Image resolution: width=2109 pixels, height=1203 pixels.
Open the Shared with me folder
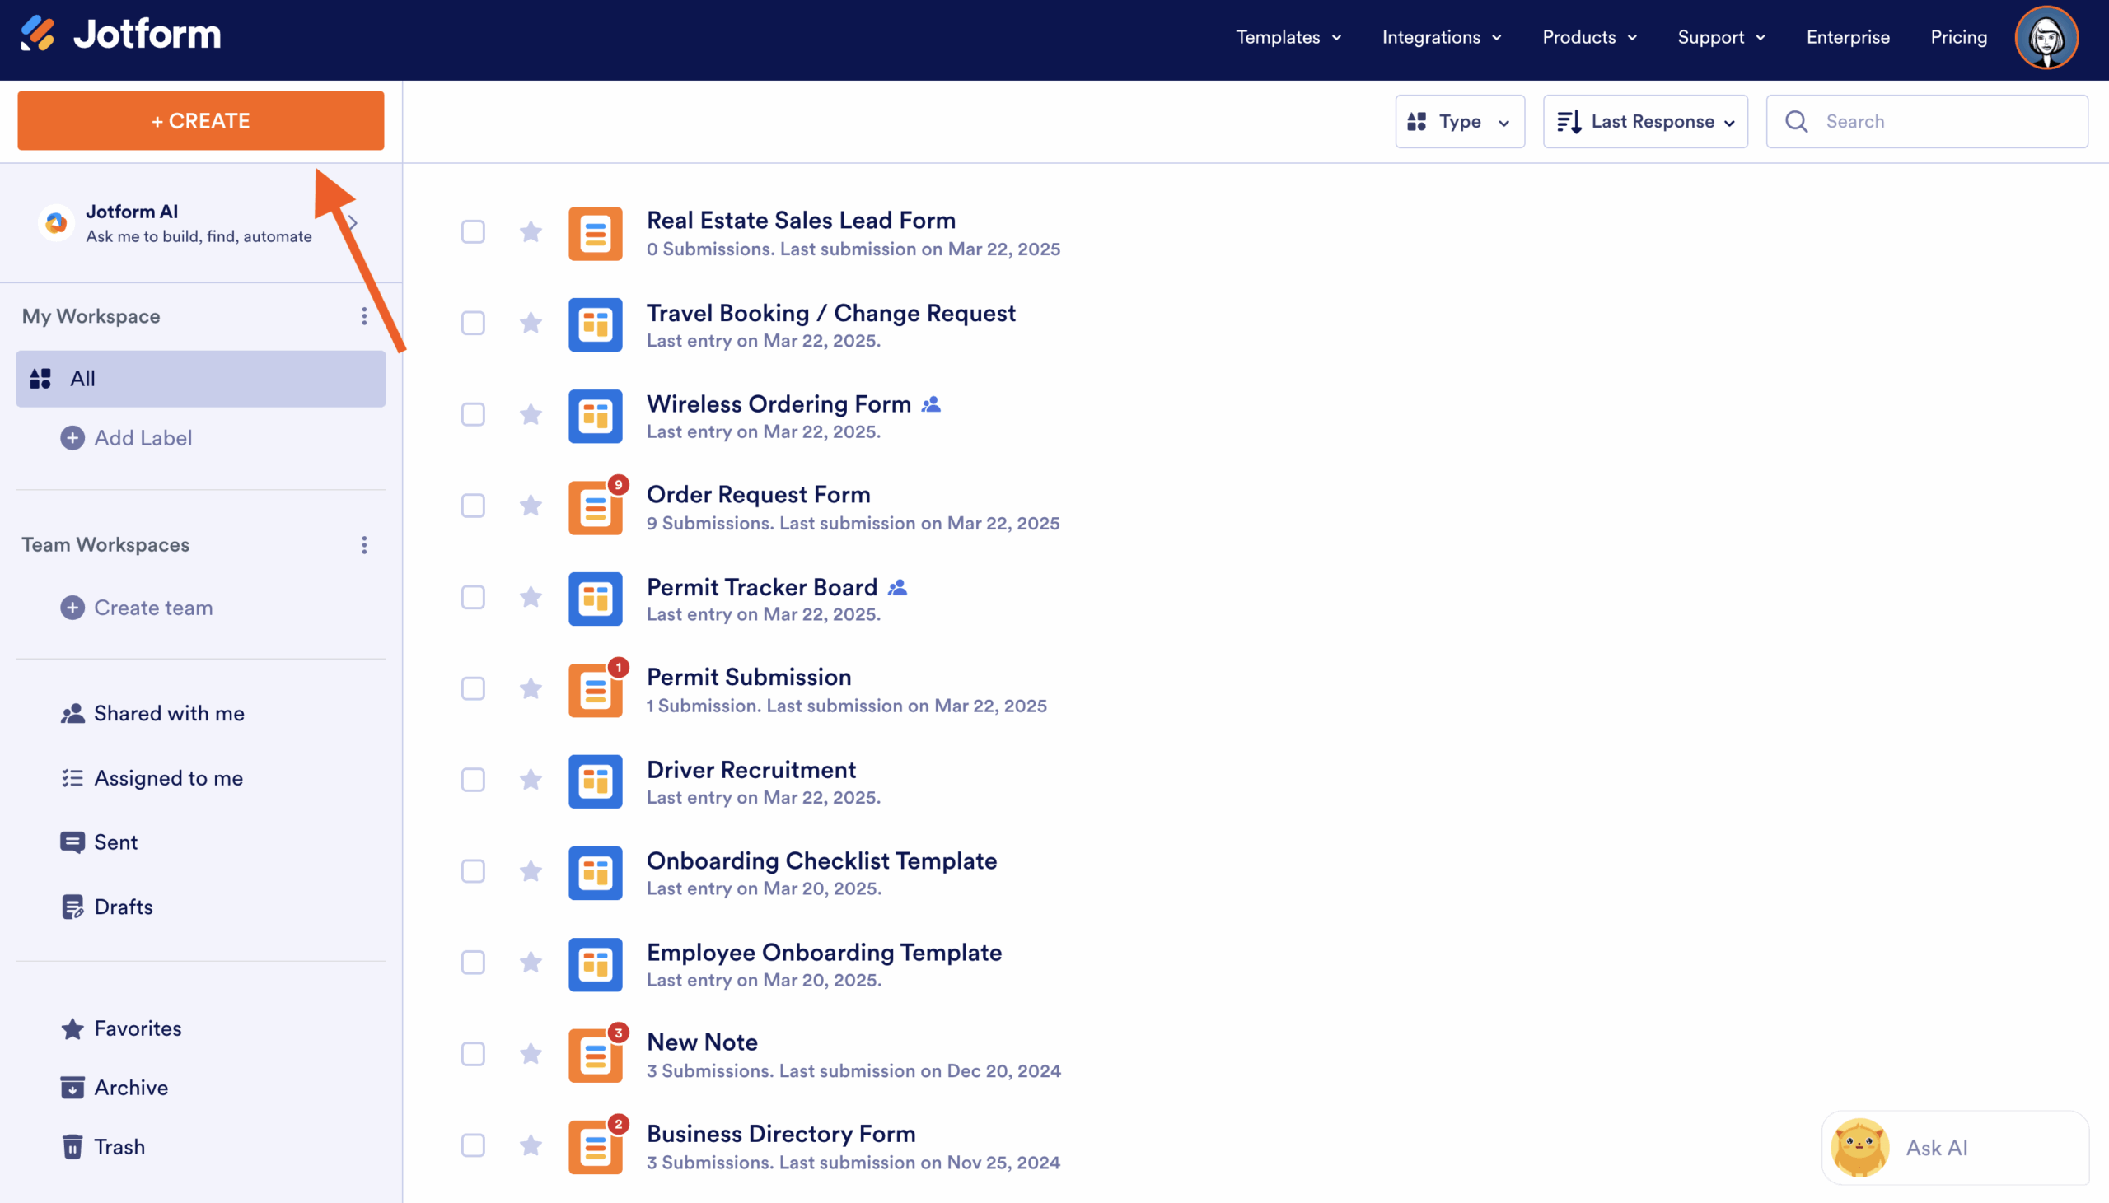pyautogui.click(x=169, y=713)
